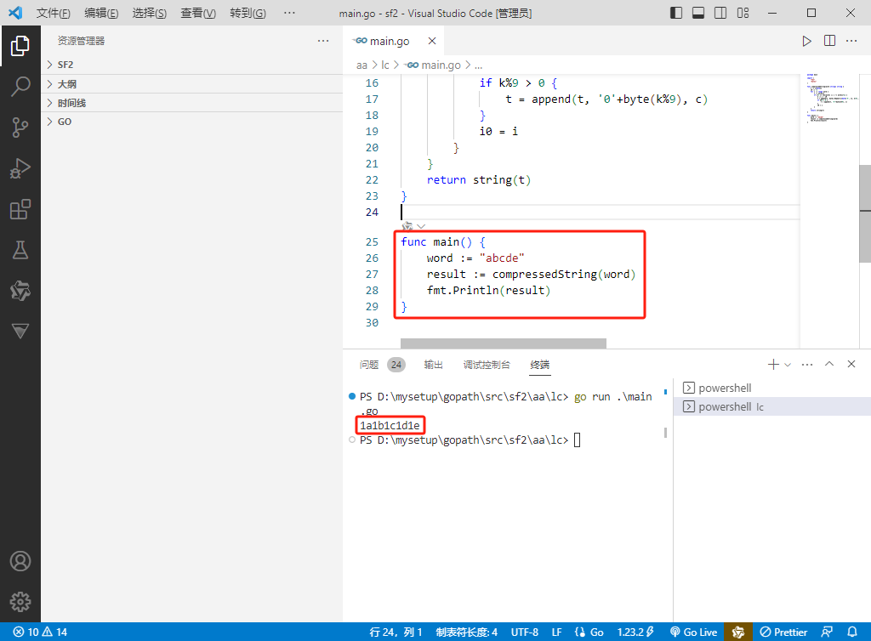Screen dimensions: 871x641
Task: Change end of line sequence LF
Action: 556,632
